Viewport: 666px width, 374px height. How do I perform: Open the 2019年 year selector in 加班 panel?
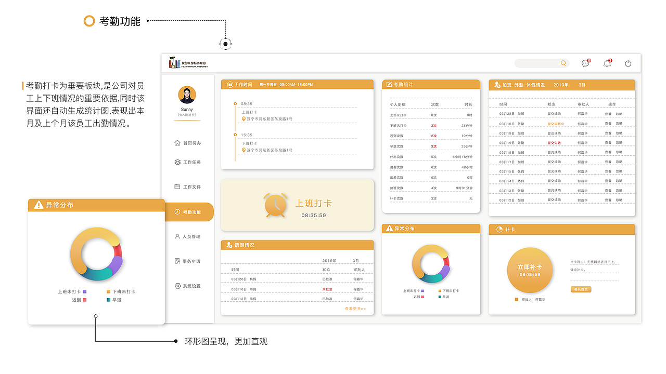560,85
